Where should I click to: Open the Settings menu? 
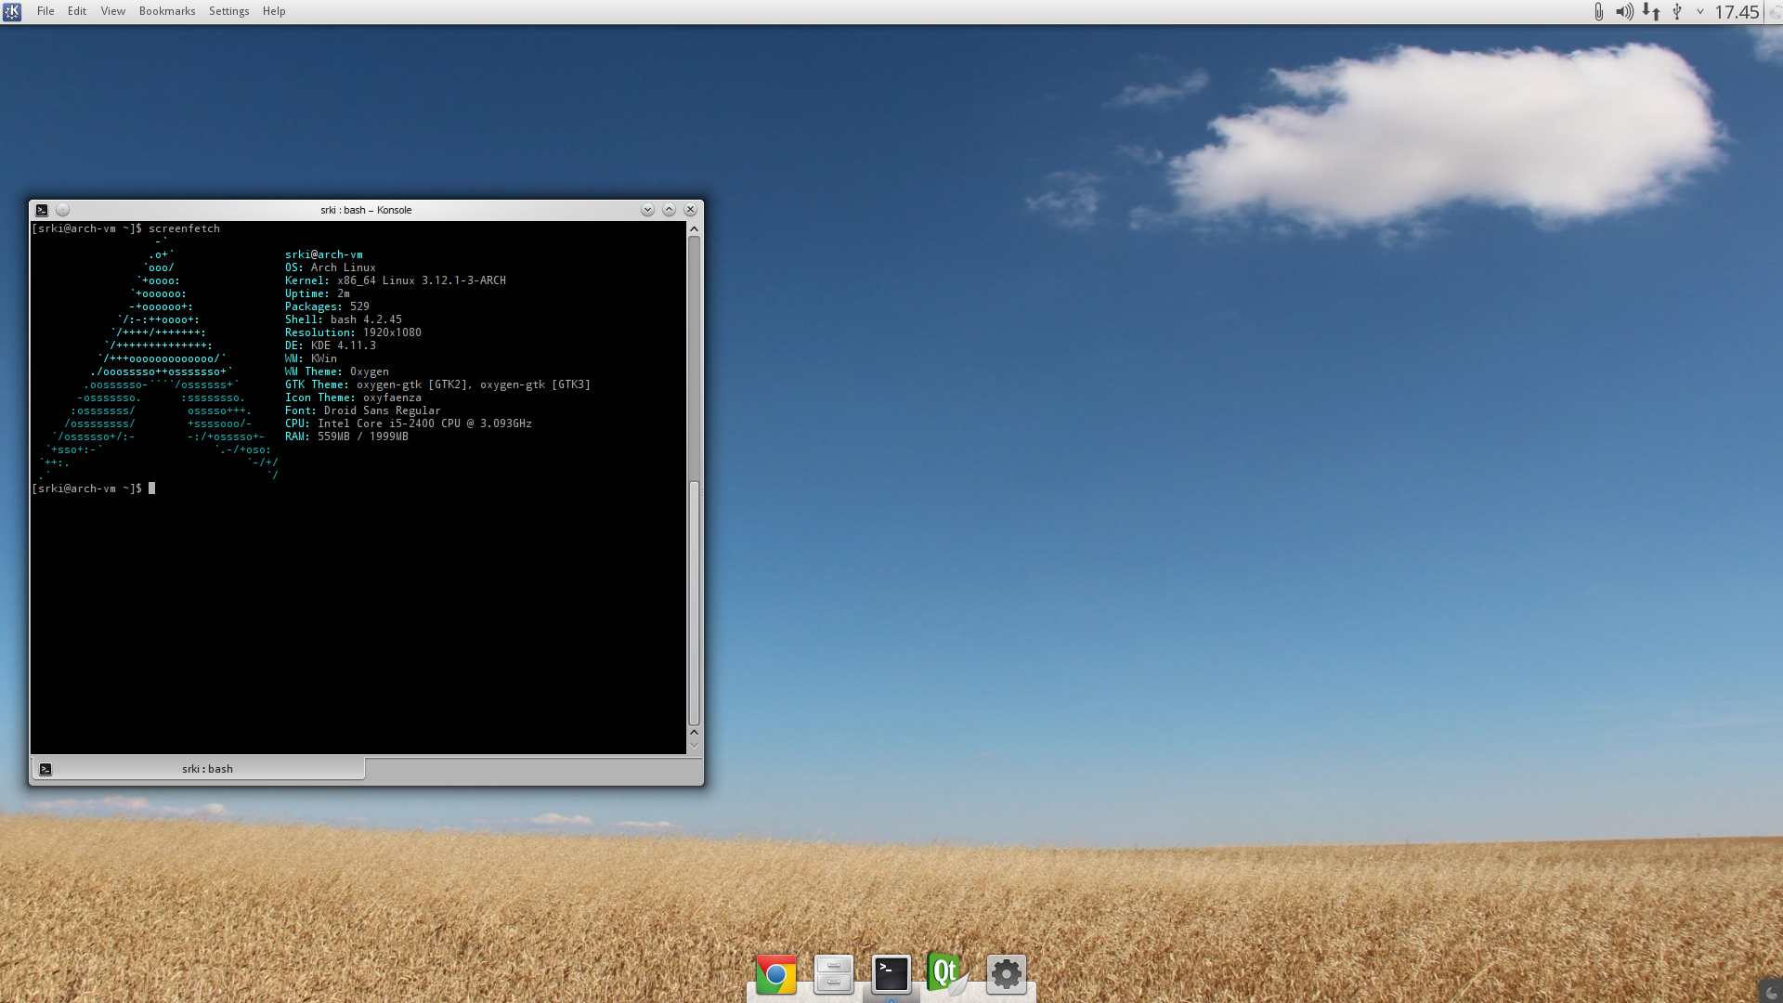coord(228,11)
